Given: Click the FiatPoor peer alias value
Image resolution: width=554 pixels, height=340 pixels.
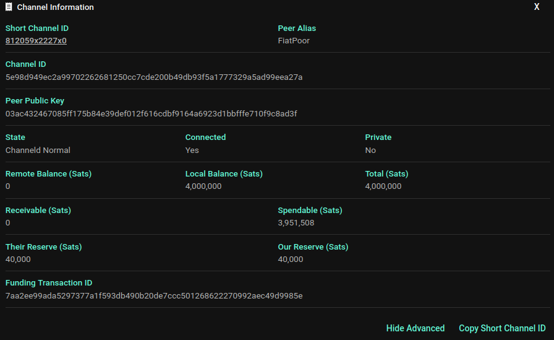Looking at the screenshot, I should pyautogui.click(x=294, y=41).
